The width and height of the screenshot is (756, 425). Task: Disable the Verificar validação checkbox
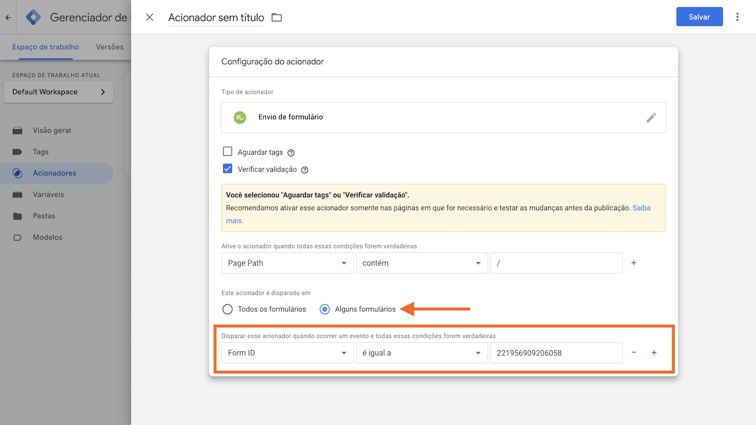(x=227, y=169)
